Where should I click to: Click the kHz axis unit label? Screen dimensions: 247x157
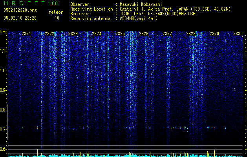4,32
